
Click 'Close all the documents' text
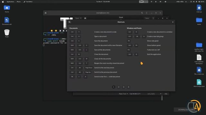tap(102, 59)
